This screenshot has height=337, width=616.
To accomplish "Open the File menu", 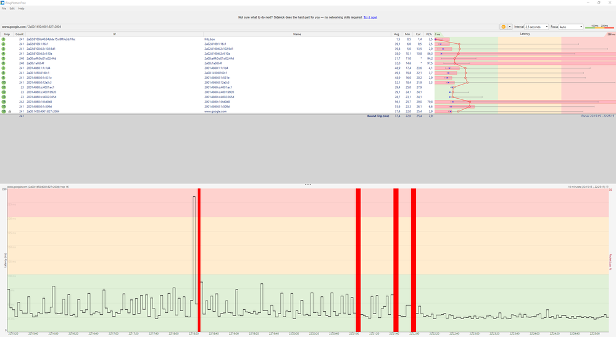I will pyautogui.click(x=4, y=8).
